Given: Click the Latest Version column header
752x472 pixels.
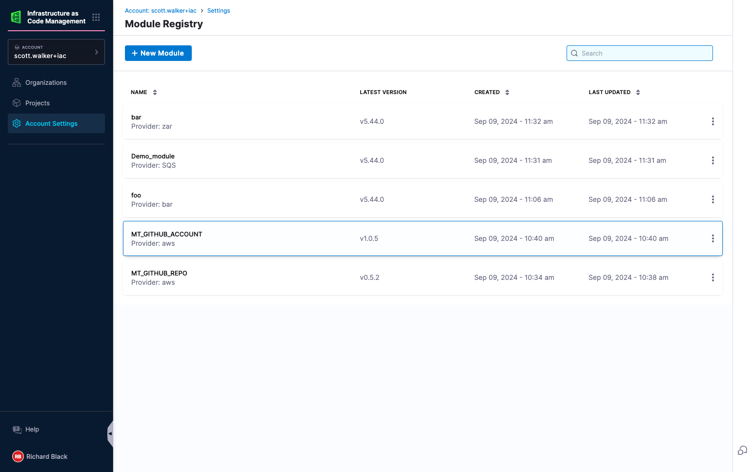Looking at the screenshot, I should (383, 92).
